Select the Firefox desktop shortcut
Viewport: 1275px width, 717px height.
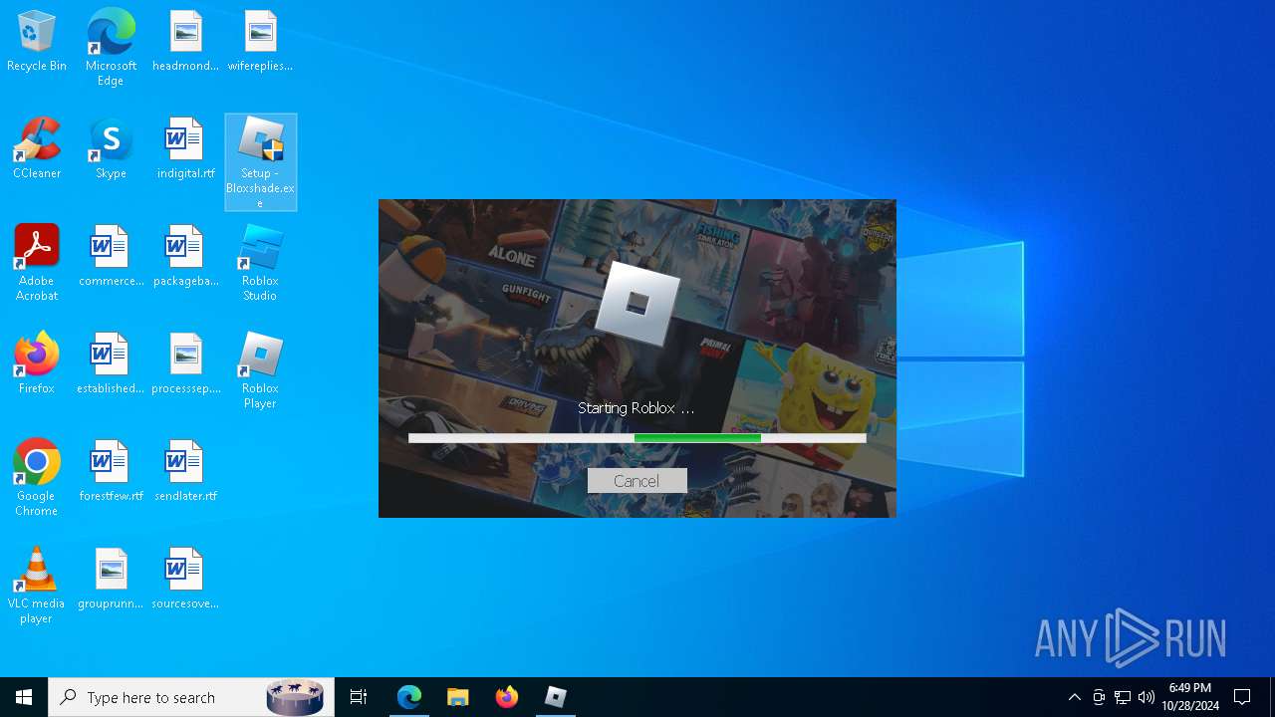click(37, 364)
